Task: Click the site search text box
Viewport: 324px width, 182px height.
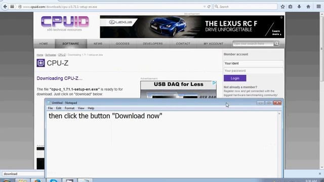Action: coord(253,43)
